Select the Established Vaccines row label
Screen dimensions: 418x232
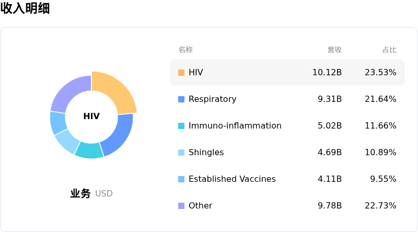(232, 179)
